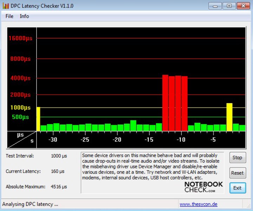
Task: Click the -15 time axis label
Action: pyautogui.click(x=149, y=140)
